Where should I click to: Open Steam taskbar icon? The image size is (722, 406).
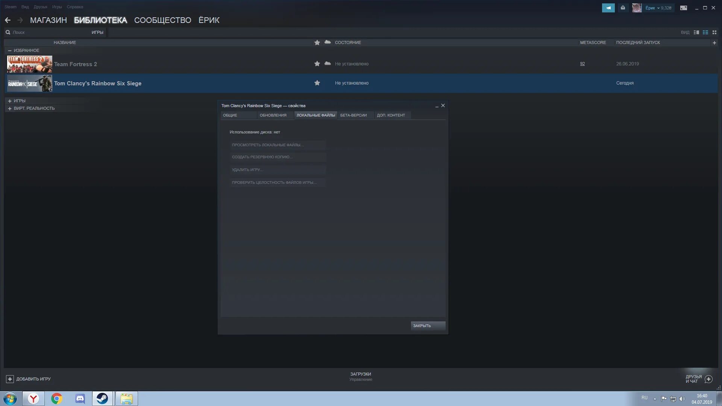pos(102,398)
